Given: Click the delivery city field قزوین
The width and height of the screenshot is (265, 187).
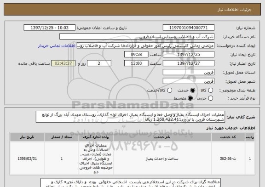Looking at the screenshot, I should tap(189, 81).
